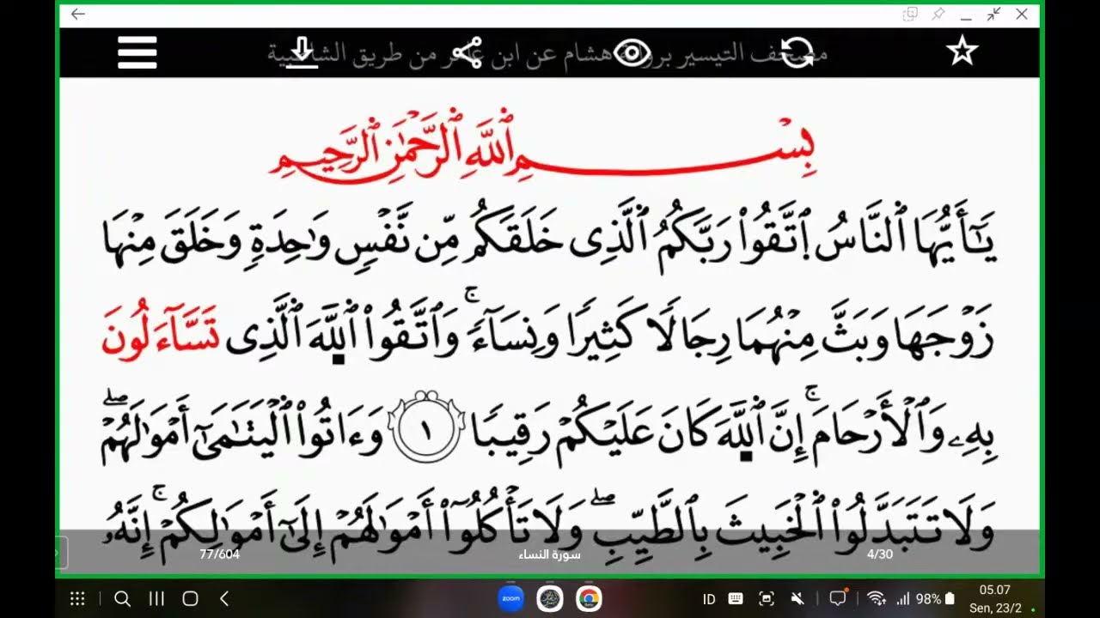This screenshot has height=618, width=1100.
Task: Pin the window with pushpin icon
Action: [x=938, y=14]
